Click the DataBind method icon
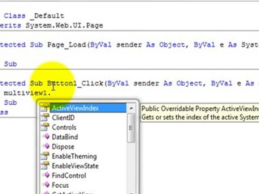This screenshot has height=194, width=259. point(46,136)
